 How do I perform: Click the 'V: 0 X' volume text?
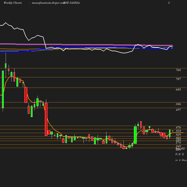[180, 154]
